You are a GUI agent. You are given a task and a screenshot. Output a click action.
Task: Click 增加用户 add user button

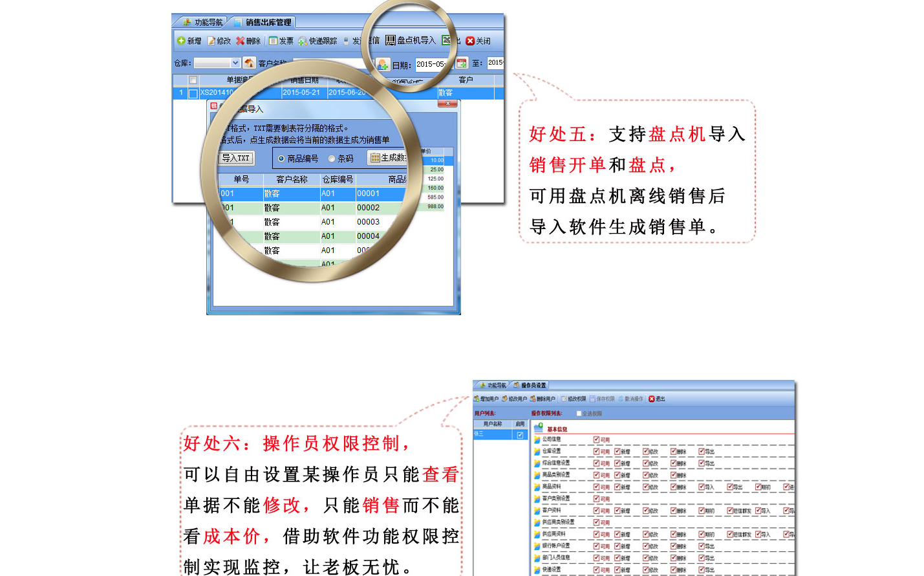(x=486, y=399)
